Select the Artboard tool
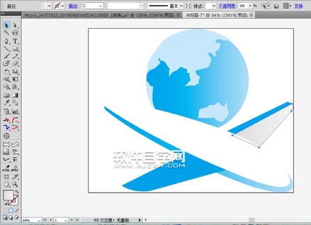311x225 pixels. 6,177
